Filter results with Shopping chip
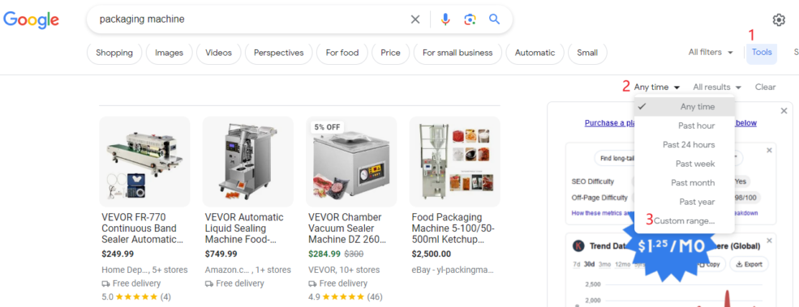This screenshot has height=307, width=799. tap(114, 53)
